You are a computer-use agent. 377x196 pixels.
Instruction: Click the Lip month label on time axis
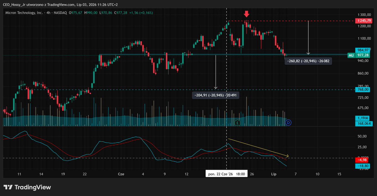coord(274,174)
